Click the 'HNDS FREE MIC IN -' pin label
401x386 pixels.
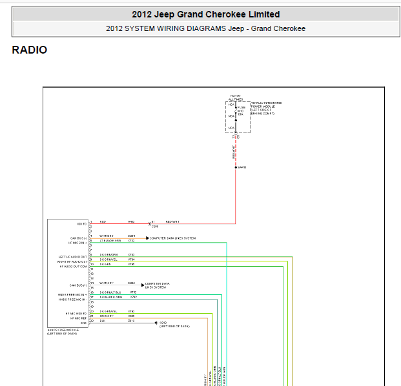pos(73,300)
